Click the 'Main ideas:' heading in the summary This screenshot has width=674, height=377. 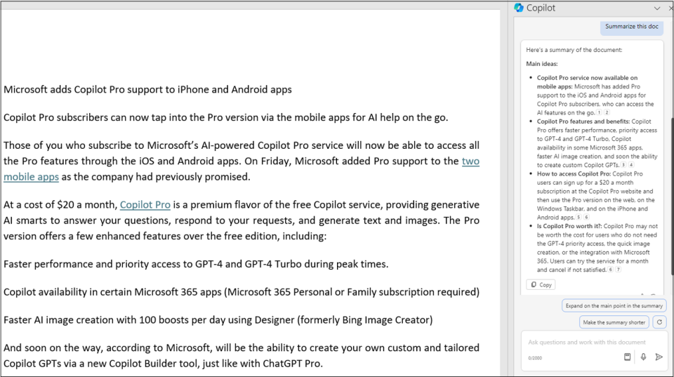pos(541,64)
